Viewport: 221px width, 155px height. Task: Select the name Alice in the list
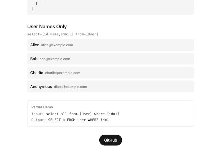[x=34, y=45]
